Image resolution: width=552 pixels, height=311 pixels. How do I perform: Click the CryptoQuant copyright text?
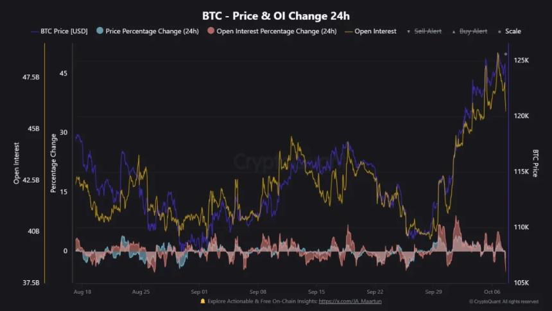click(x=503, y=301)
